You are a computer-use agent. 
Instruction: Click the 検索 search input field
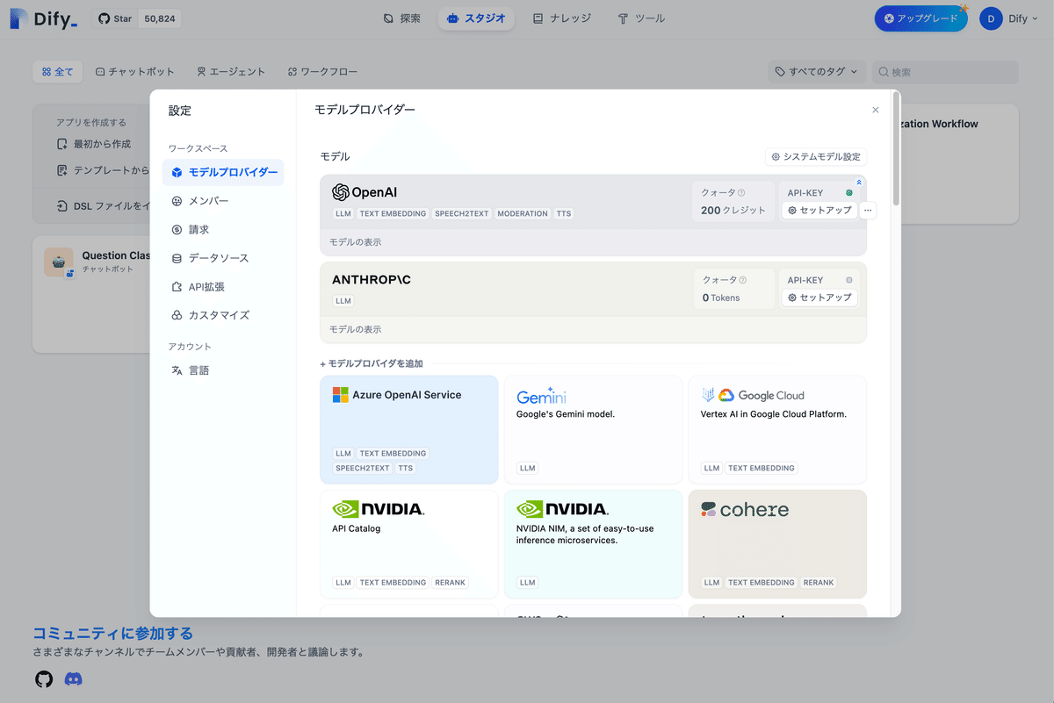point(945,71)
